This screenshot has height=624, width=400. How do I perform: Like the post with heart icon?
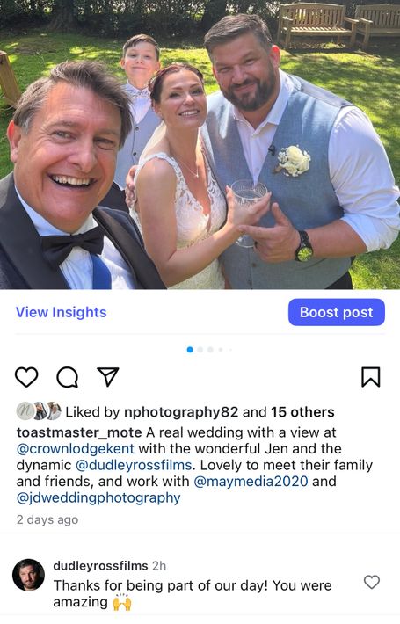point(26,377)
